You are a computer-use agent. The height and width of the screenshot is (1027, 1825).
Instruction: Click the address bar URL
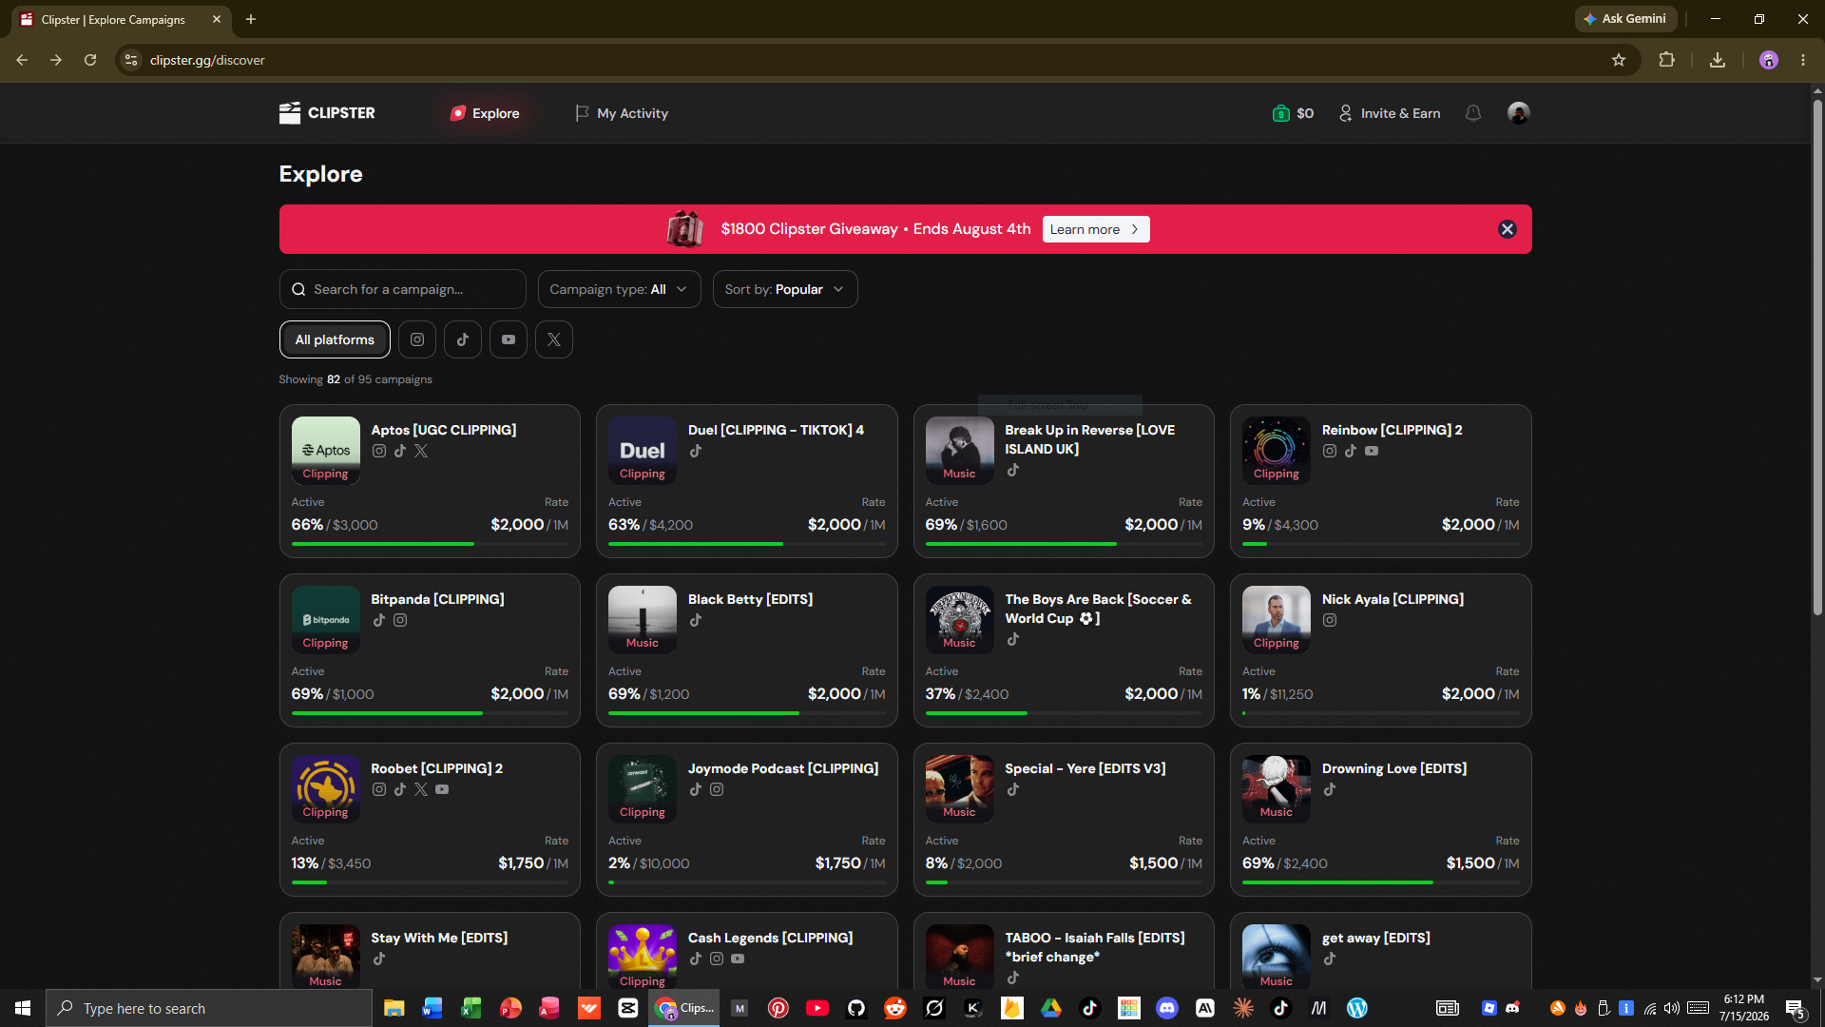click(x=207, y=60)
